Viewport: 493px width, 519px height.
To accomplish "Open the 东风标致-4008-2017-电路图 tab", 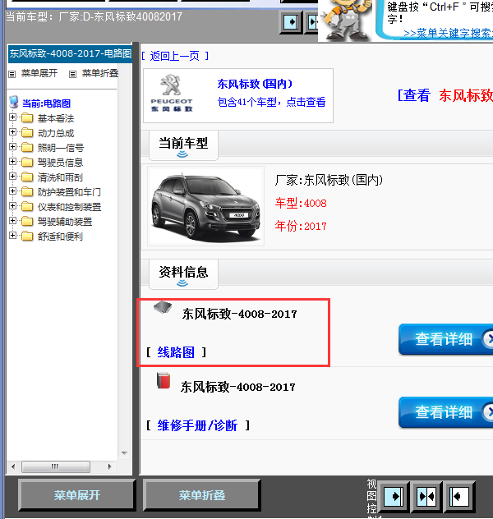I will (70, 53).
